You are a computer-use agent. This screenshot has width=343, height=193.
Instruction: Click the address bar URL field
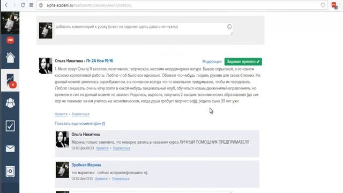point(182,5)
